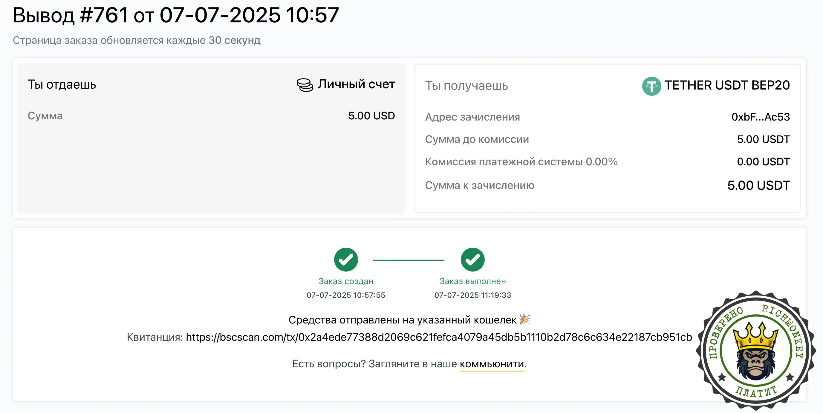
Task: Click the RichMonkey verified stamp badge
Action: click(755, 350)
